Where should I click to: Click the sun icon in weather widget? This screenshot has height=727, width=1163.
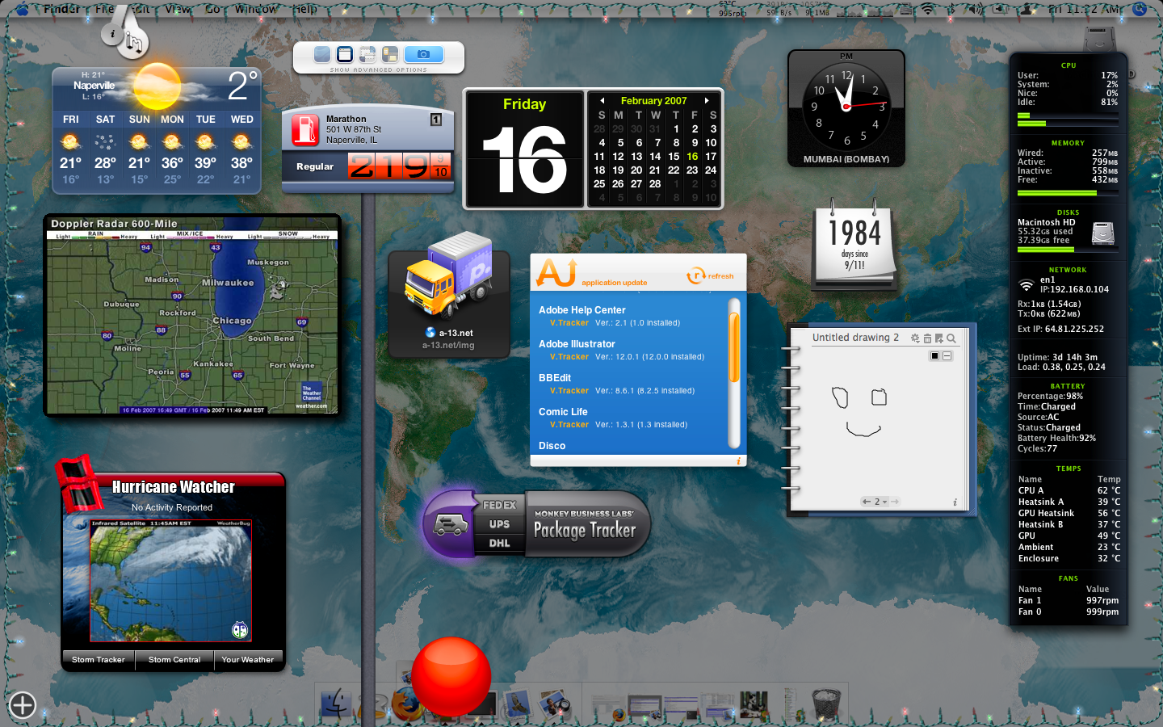(x=157, y=86)
